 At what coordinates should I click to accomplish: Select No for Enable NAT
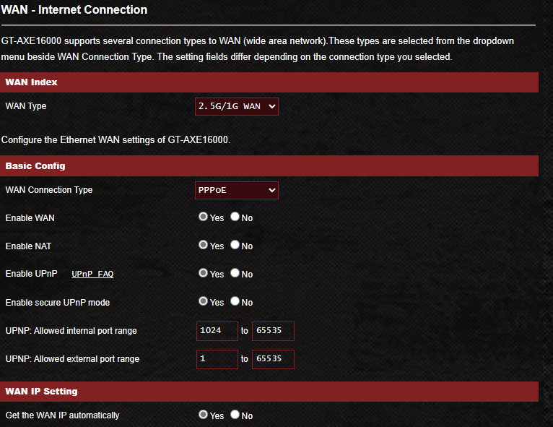[235, 245]
